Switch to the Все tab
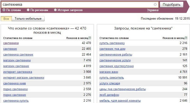190x103 pixels. coord(6,19)
